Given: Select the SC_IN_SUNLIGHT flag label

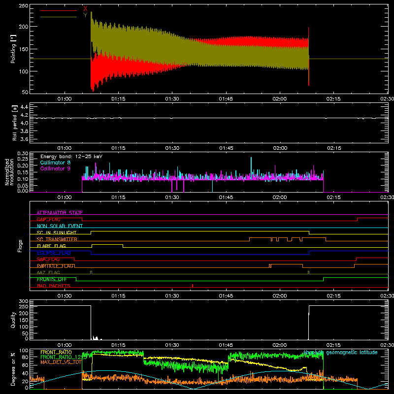Looking at the screenshot, I should coord(57,232).
